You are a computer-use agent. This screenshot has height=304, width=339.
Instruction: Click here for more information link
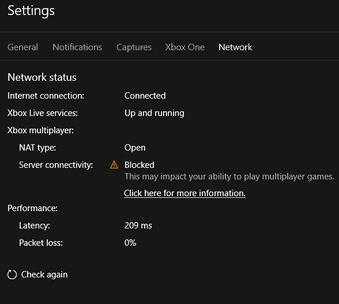click(184, 193)
